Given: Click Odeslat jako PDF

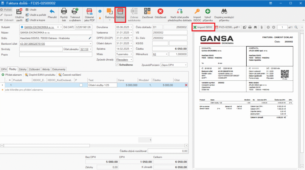Looking at the screenshot, I should pyautogui.click(x=89, y=15).
